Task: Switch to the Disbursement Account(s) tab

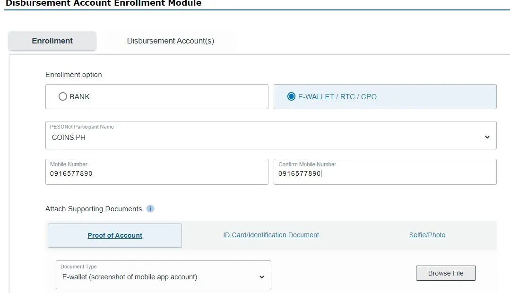Action: (170, 41)
